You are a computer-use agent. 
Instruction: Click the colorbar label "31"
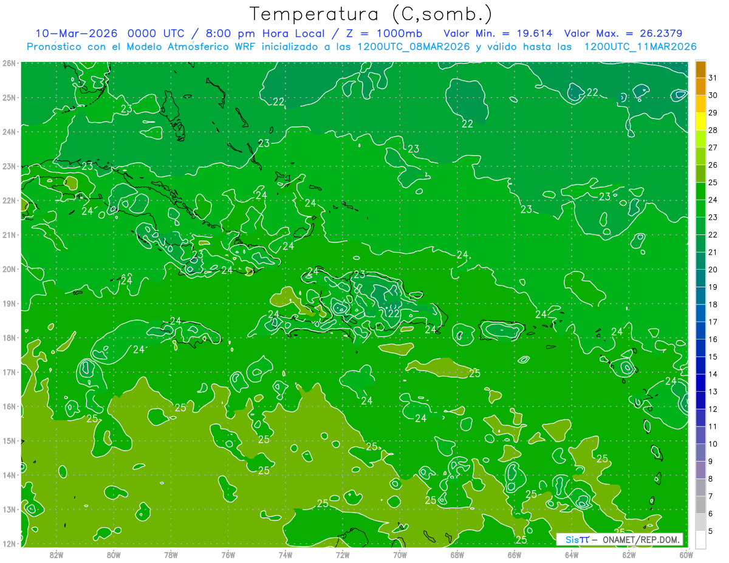click(713, 78)
